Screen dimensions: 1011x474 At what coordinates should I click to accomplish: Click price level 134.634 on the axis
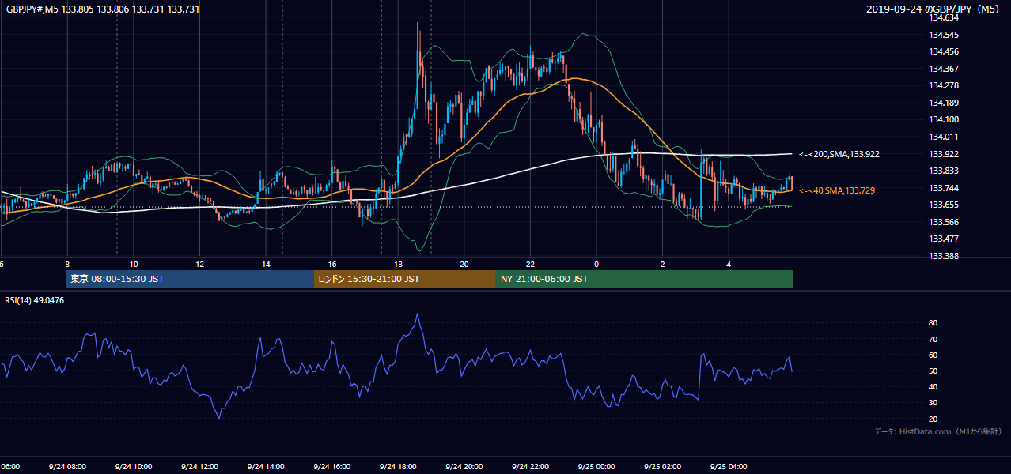[944, 17]
